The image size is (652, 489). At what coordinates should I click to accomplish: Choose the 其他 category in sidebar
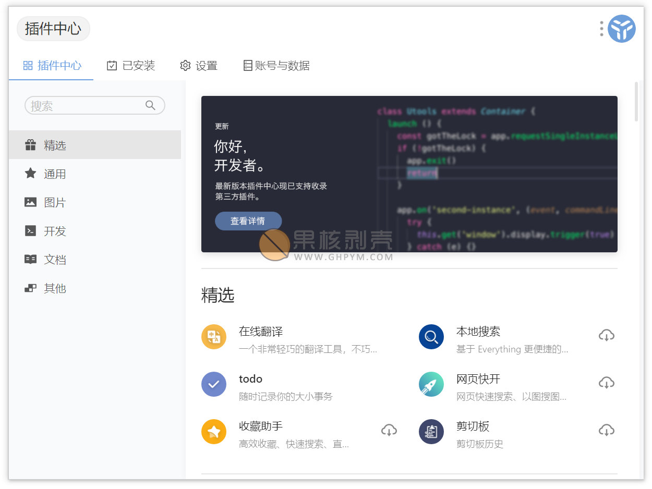55,288
